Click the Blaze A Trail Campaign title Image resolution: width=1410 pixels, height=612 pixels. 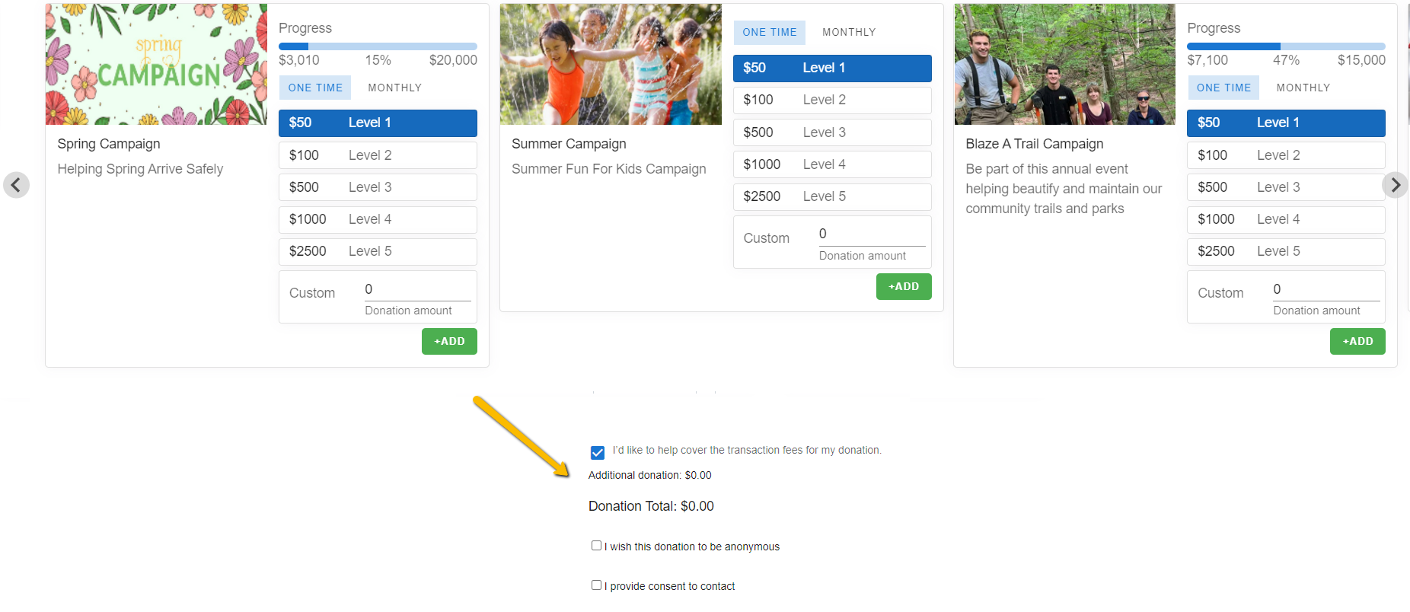point(1034,144)
